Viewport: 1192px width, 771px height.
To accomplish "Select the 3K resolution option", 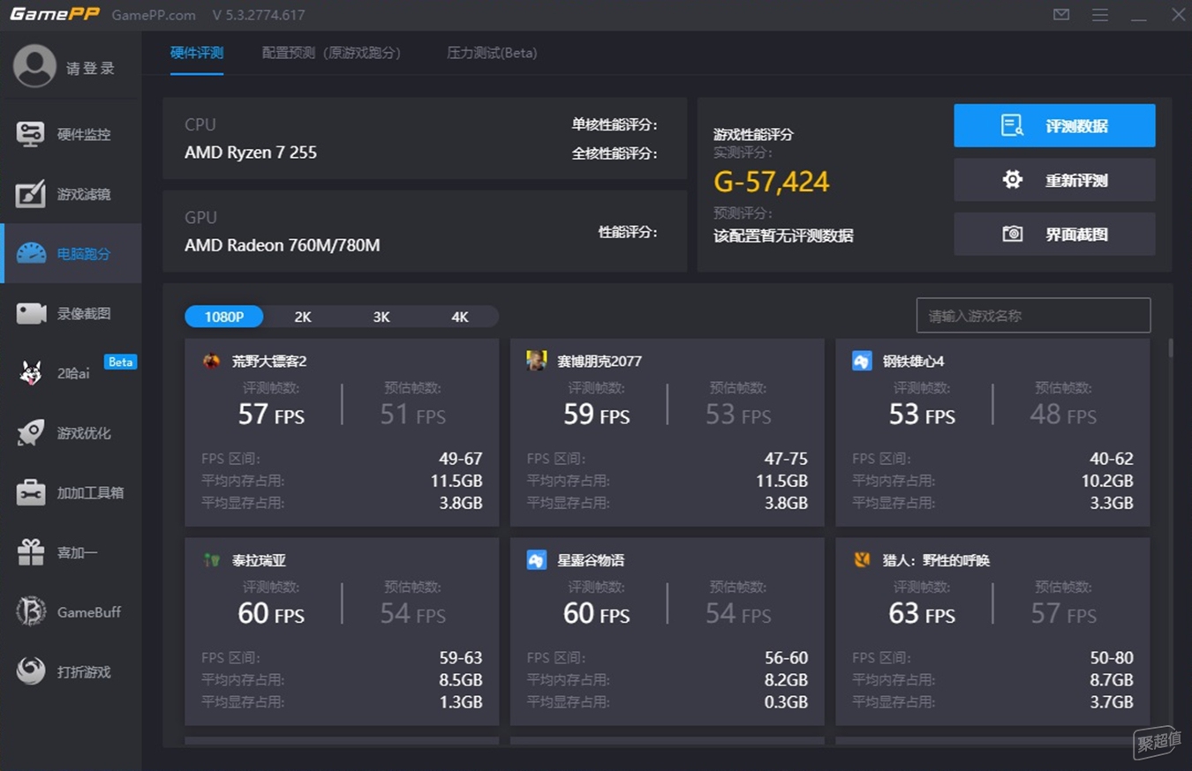I will click(x=381, y=317).
